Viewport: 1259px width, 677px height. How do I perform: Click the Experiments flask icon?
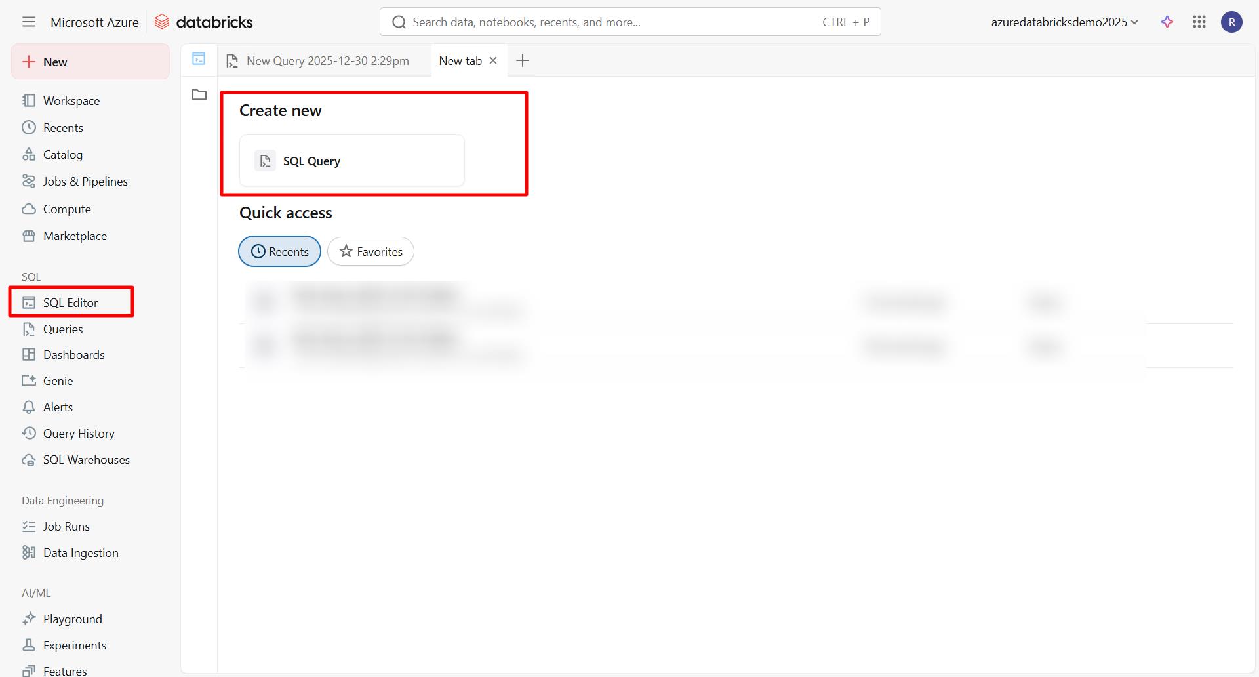[29, 645]
